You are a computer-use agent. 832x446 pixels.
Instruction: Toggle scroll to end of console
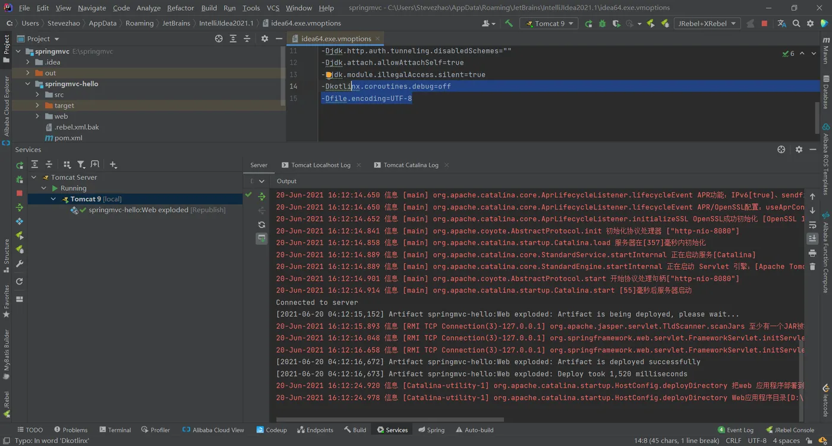point(812,239)
